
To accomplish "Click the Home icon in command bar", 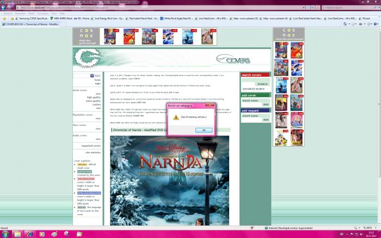I will click(x=345, y=24).
